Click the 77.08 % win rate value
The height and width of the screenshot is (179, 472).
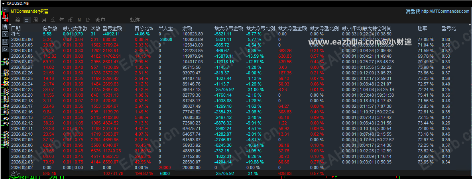click(x=426, y=39)
